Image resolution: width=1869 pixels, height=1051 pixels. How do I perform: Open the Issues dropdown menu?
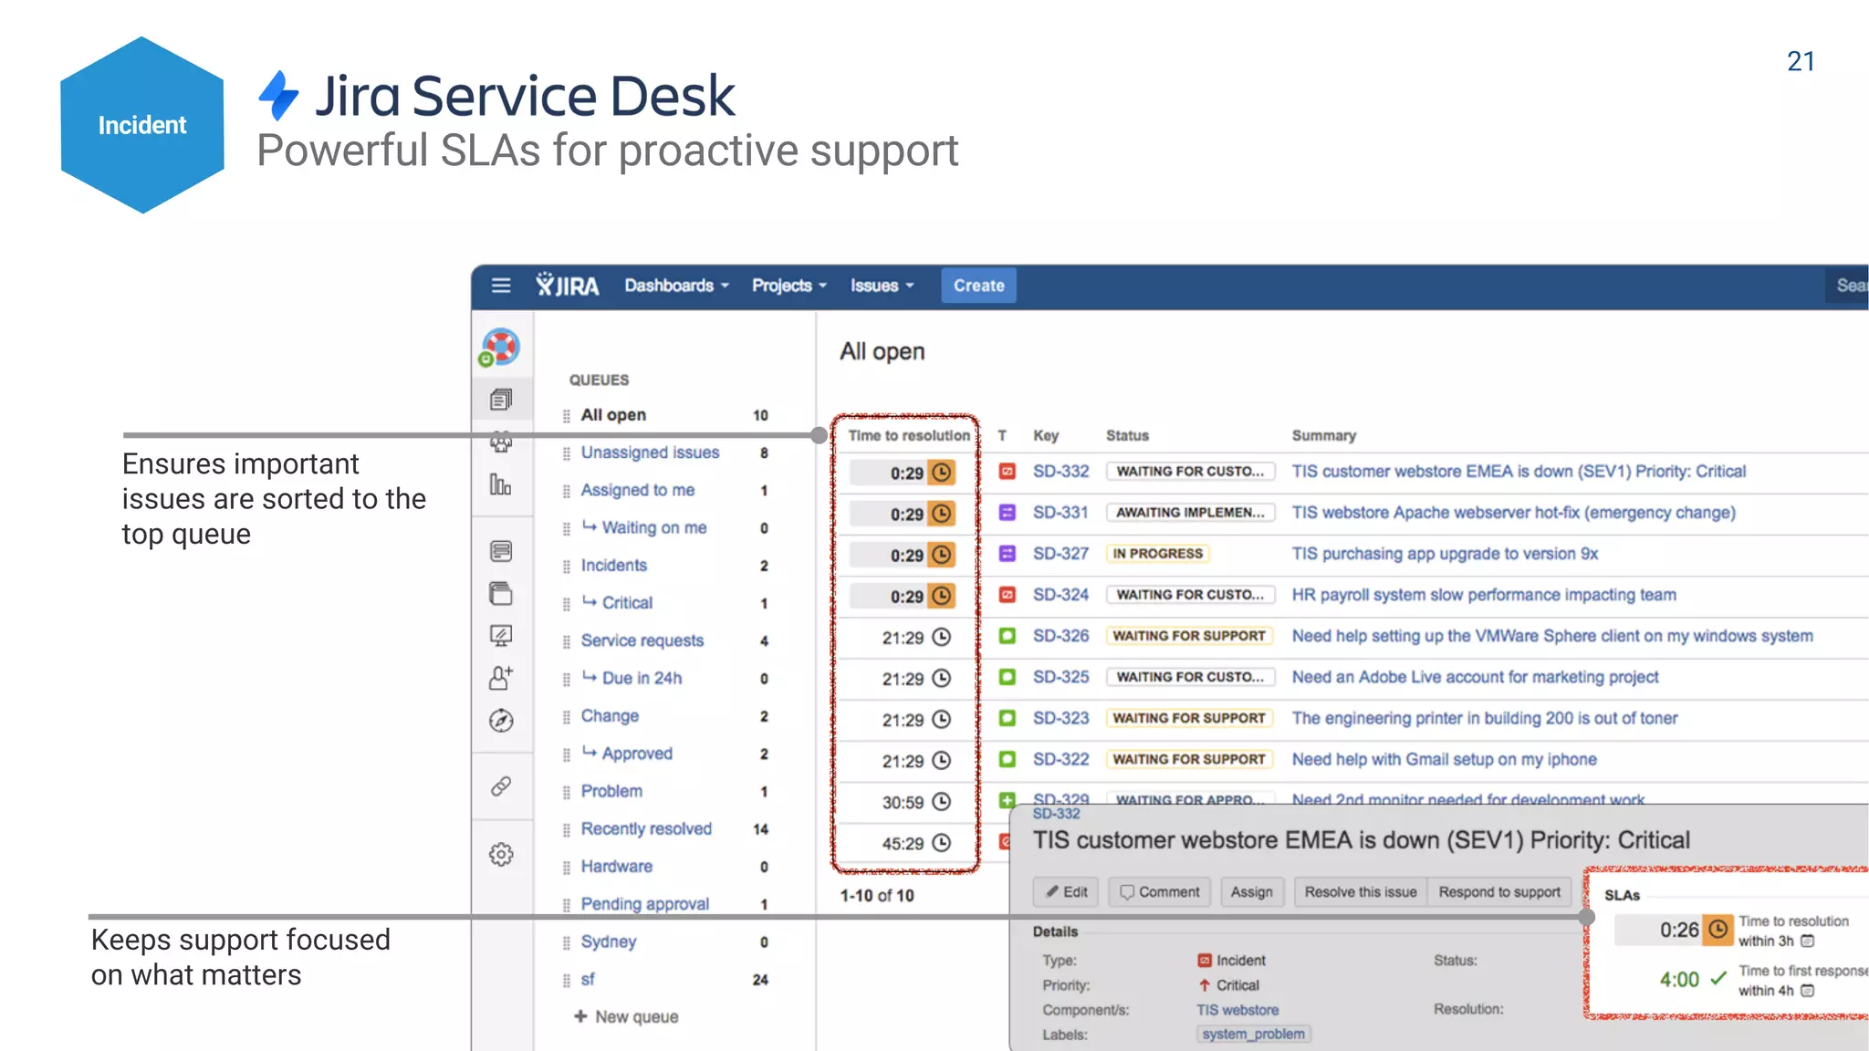click(x=882, y=286)
